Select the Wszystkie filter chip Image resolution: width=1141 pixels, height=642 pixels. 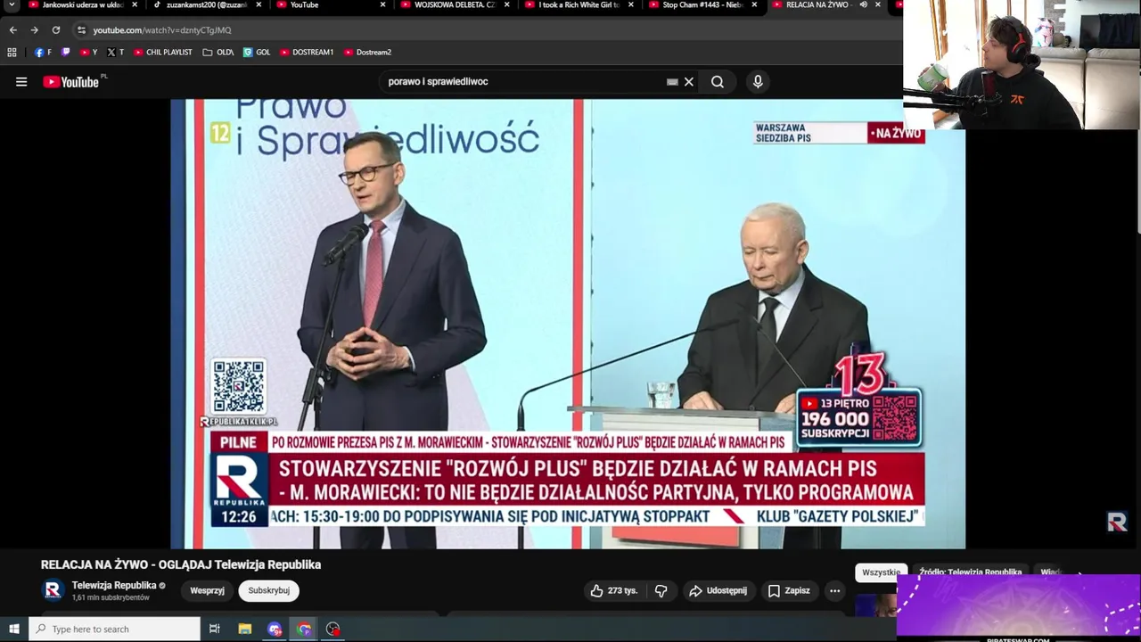pyautogui.click(x=881, y=572)
